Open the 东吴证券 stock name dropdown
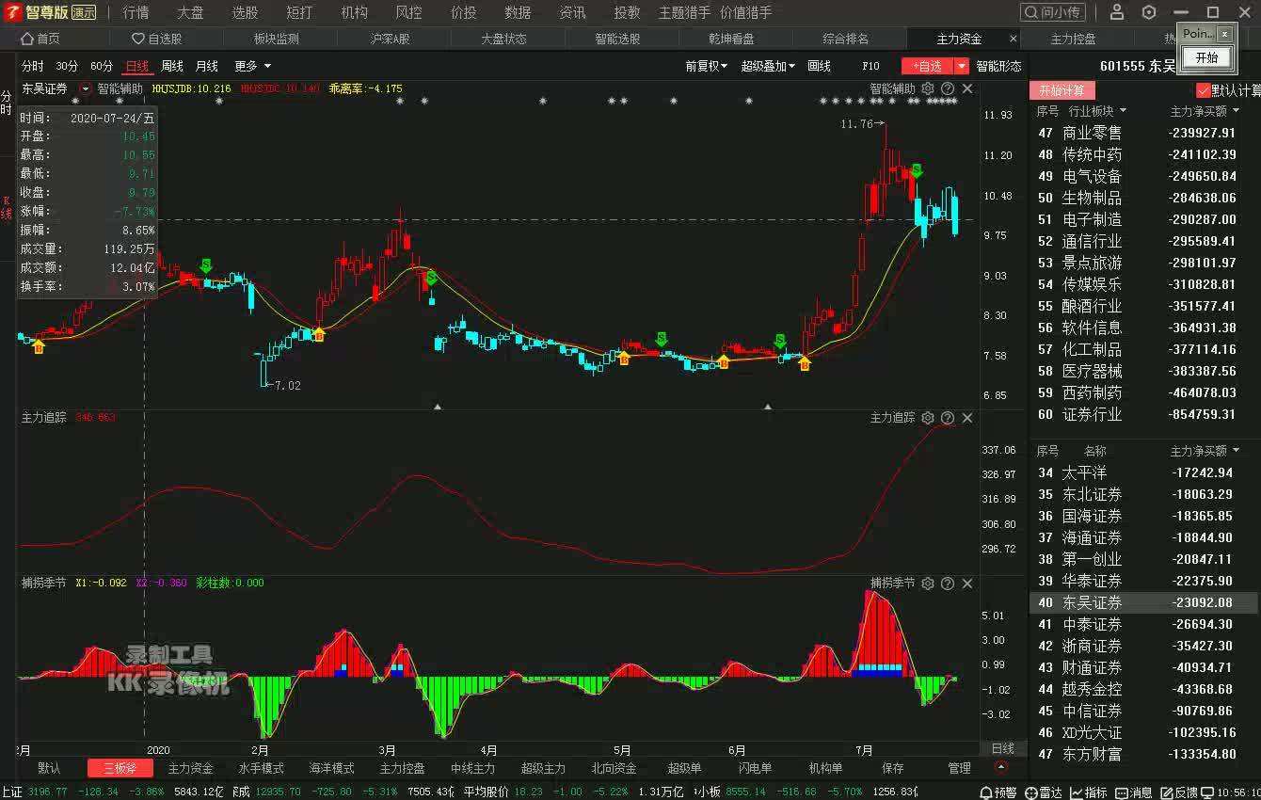Viewport: 1261px width, 800px height. click(86, 88)
